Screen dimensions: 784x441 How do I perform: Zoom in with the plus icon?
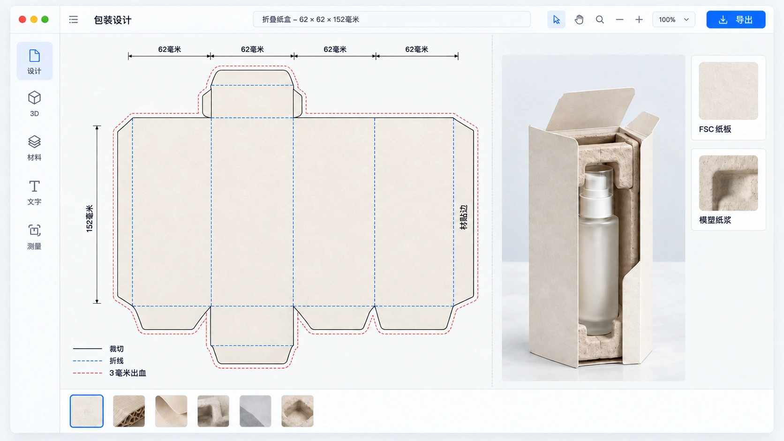tap(639, 20)
